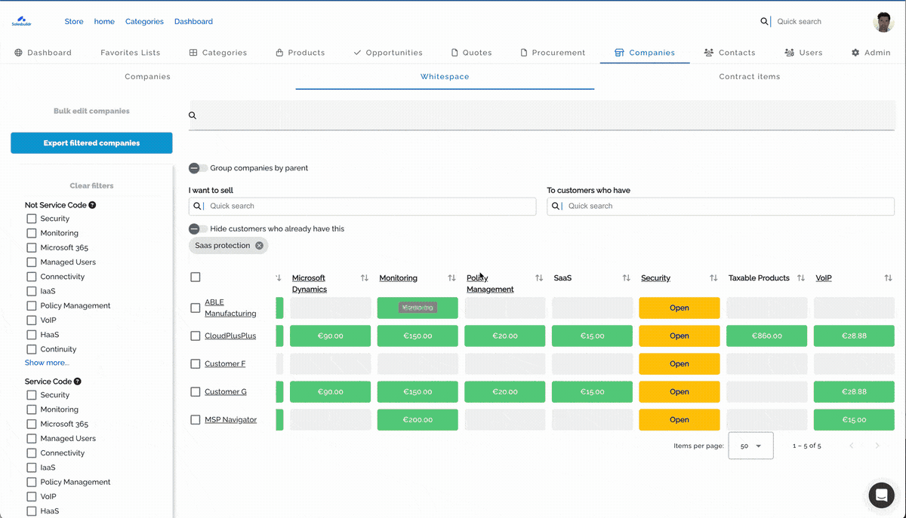
Task: Click the Not Service Code help icon
Action: tap(92, 205)
